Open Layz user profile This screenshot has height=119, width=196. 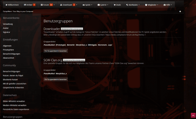[x=110, y=45]
